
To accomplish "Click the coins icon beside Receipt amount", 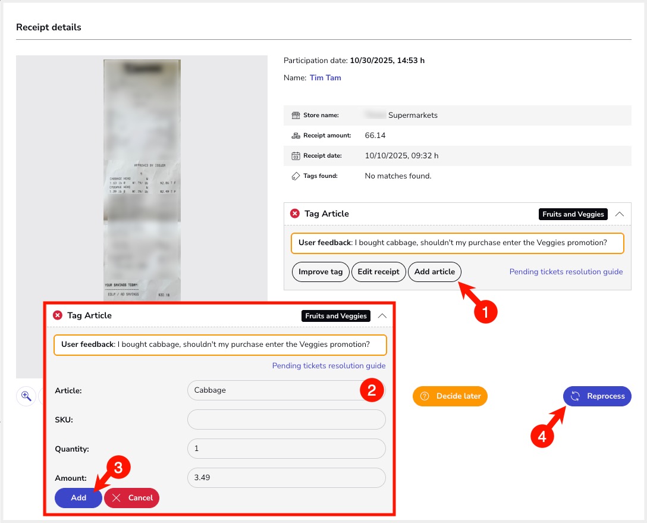I will click(296, 136).
